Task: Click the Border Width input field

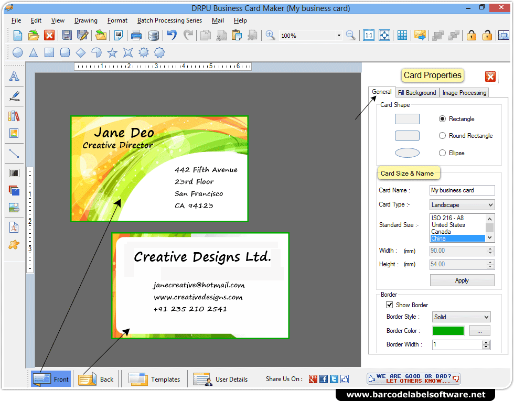Action: pyautogui.click(x=457, y=345)
